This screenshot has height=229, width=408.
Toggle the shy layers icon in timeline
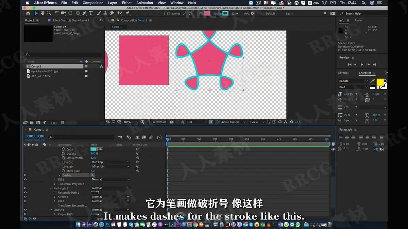(x=137, y=137)
